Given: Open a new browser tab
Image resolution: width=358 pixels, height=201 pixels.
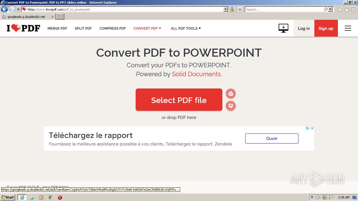Looking at the screenshot, I should 60,17.
